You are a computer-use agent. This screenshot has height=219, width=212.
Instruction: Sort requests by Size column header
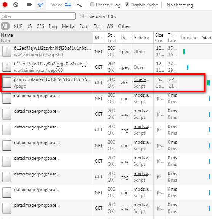click(x=160, y=38)
